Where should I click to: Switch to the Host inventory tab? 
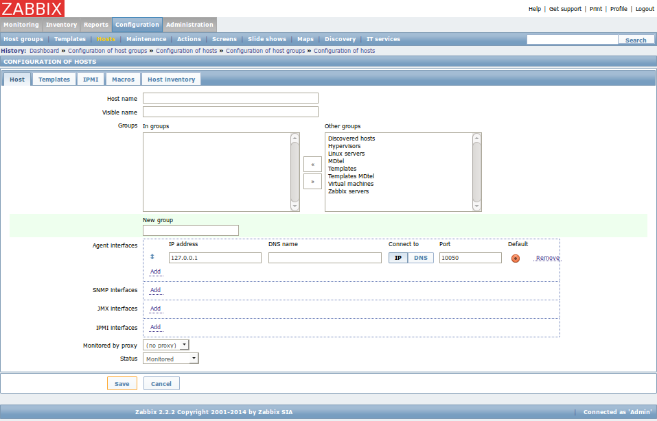(172, 79)
